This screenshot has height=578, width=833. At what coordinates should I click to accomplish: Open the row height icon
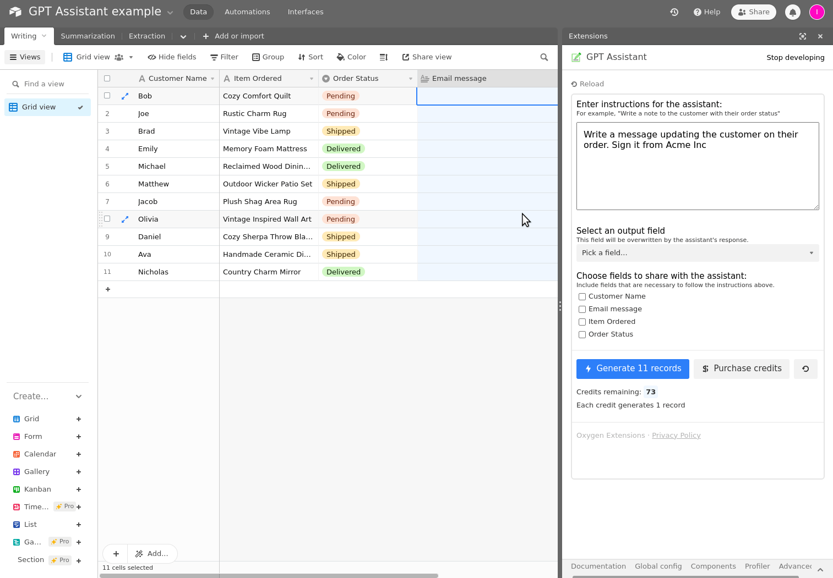384,57
